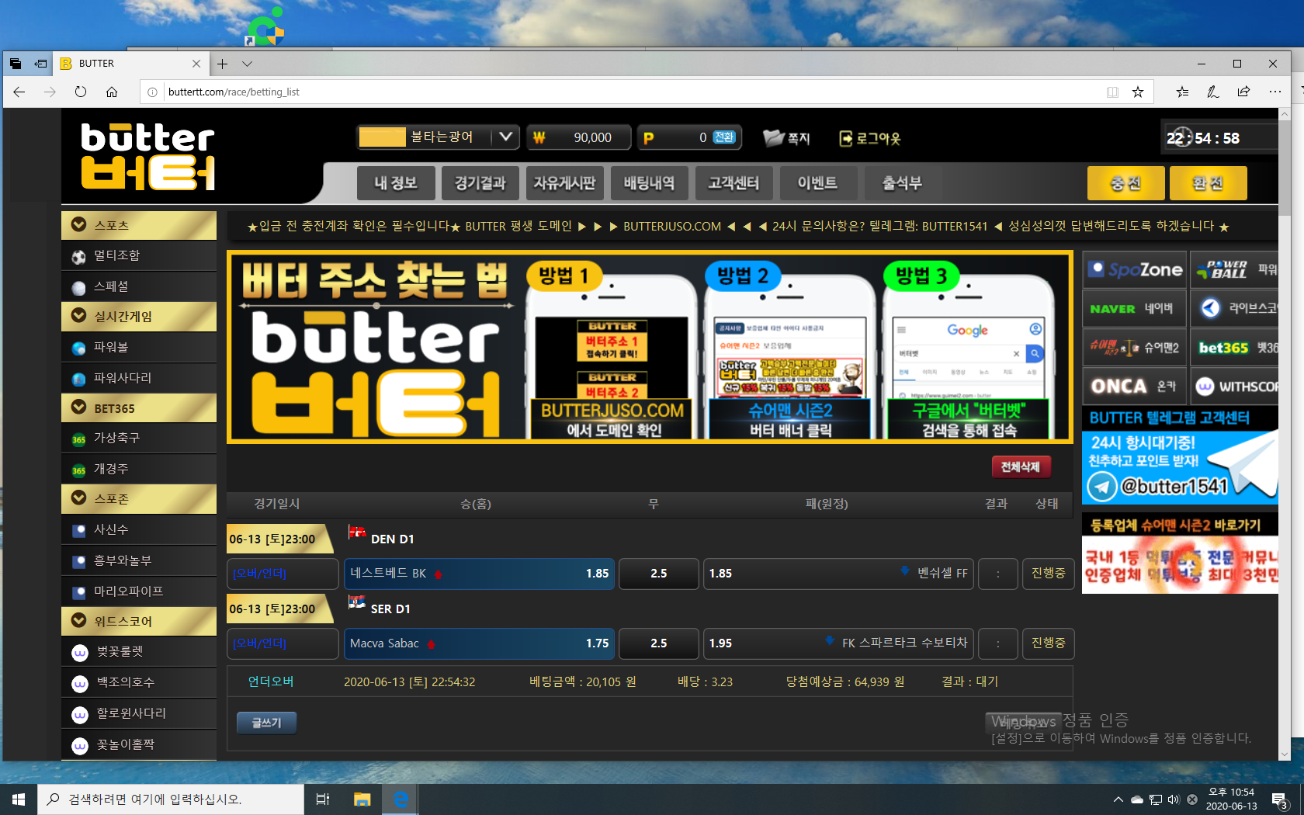Collapse the 실시간게임 sidebar section

coord(79,316)
